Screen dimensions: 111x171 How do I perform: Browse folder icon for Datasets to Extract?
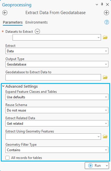tap(105, 37)
